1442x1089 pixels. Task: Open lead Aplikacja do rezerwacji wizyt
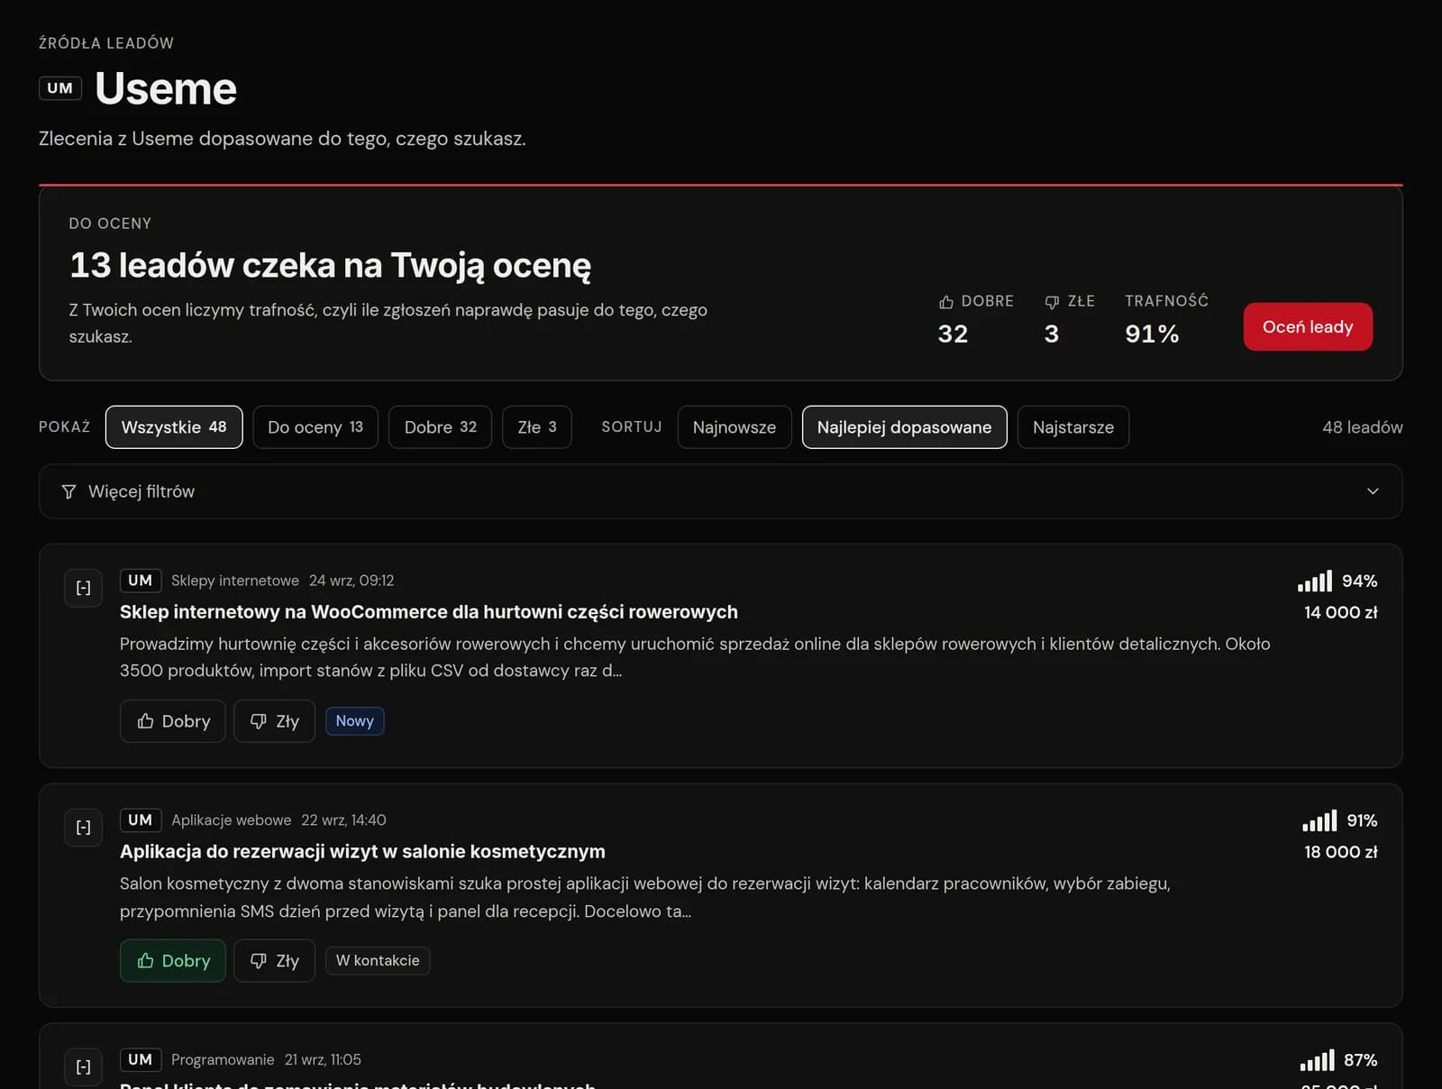(x=362, y=852)
